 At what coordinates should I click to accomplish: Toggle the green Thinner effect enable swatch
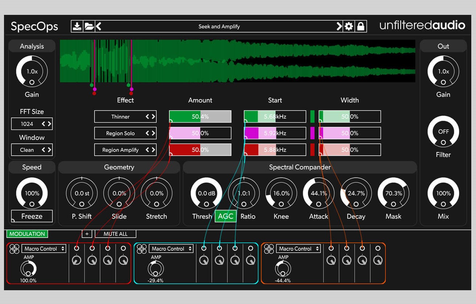pyautogui.click(x=312, y=116)
